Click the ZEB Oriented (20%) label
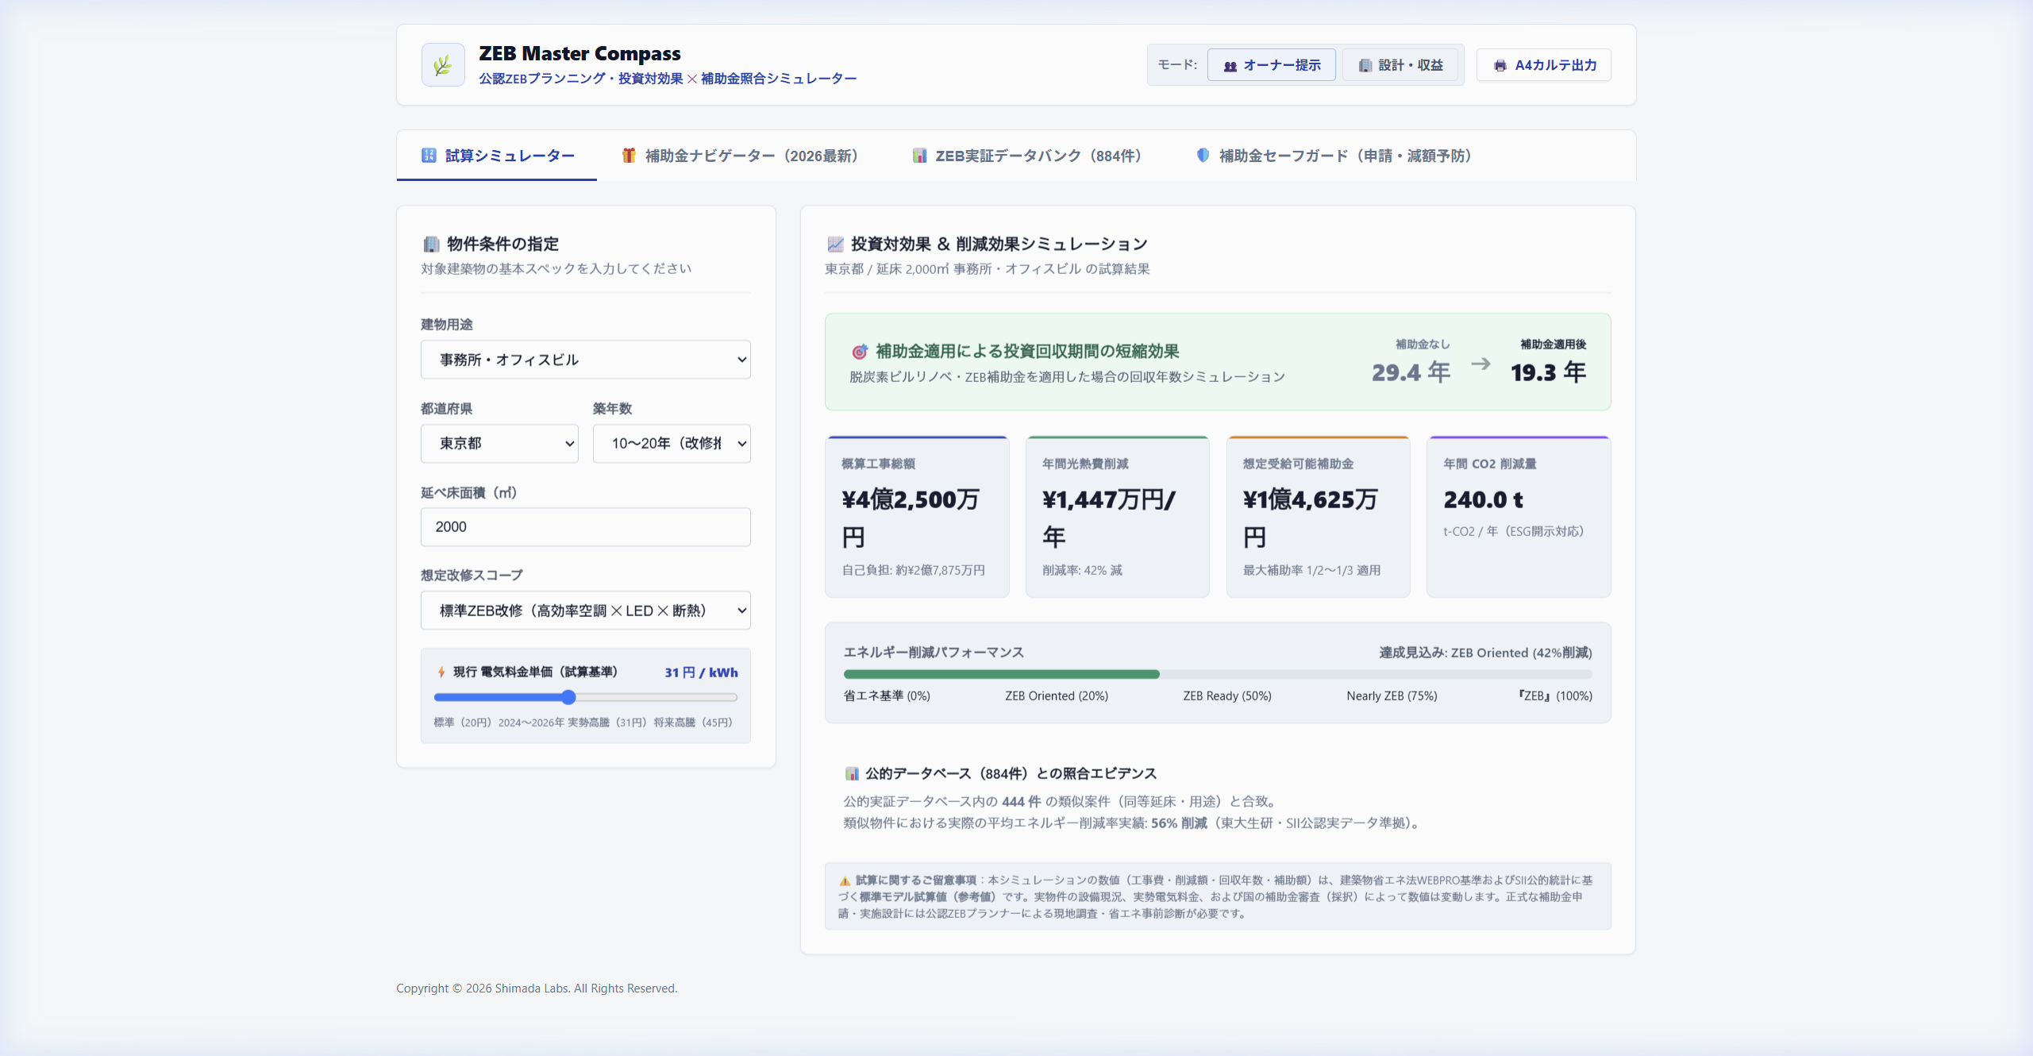2033x1056 pixels. (x=1057, y=696)
